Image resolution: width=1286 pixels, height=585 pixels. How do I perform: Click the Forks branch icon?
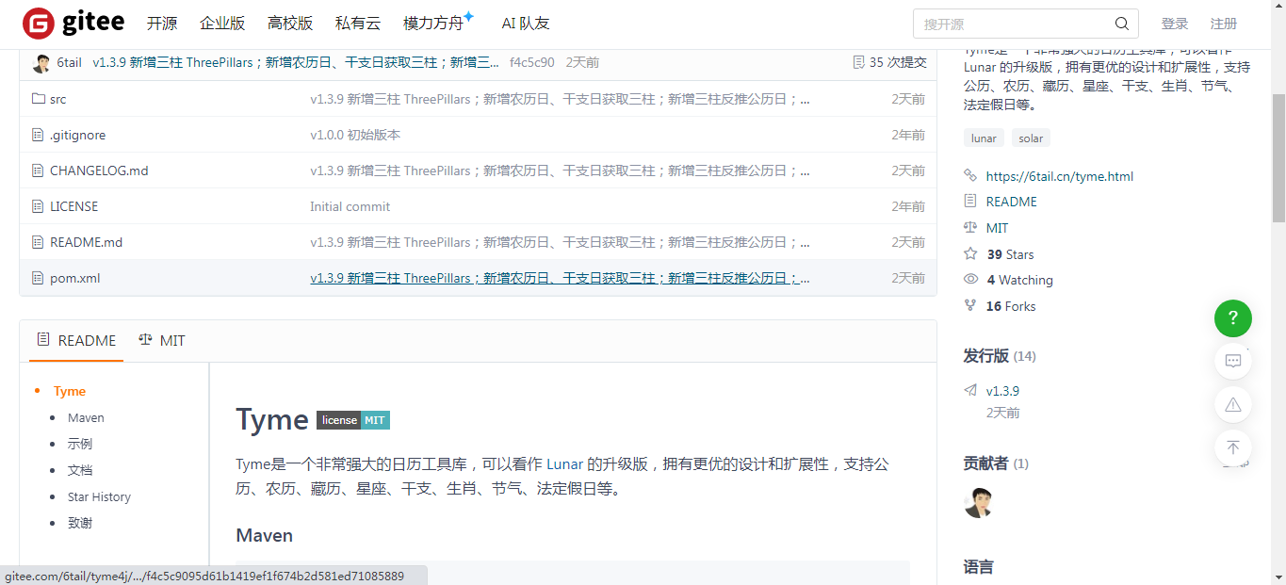(970, 306)
